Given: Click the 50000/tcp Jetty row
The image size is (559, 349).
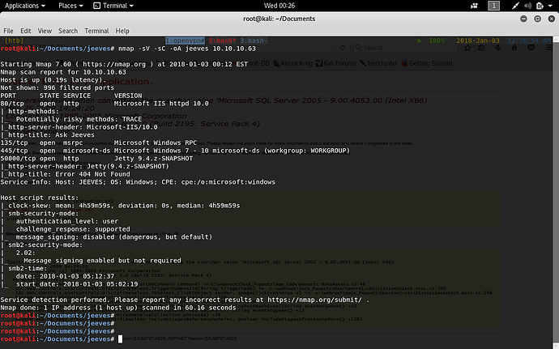Looking at the screenshot, I should click(x=96, y=158).
